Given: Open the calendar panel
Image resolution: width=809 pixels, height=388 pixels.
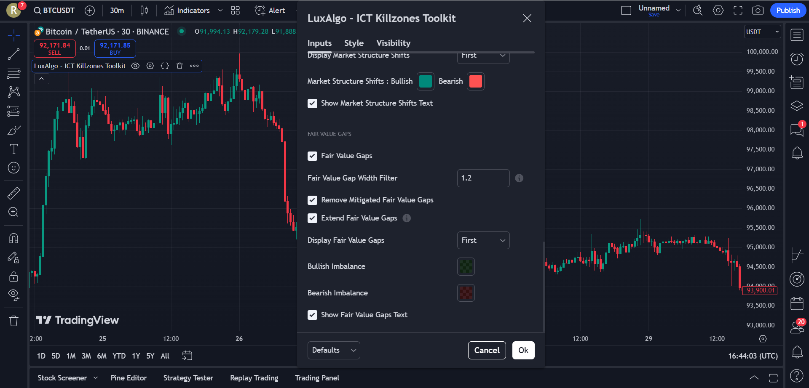Looking at the screenshot, I should [x=797, y=303].
